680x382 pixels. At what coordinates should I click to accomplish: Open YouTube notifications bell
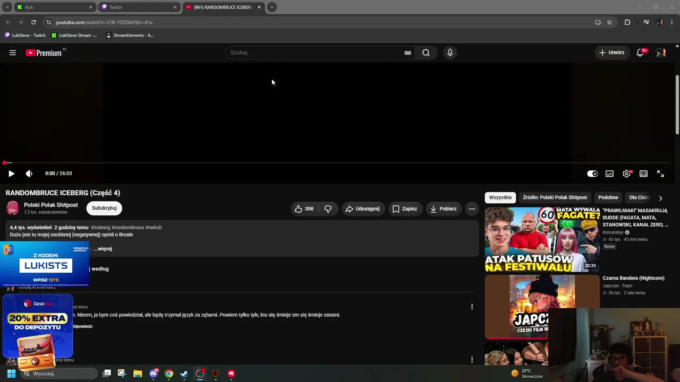(641, 52)
